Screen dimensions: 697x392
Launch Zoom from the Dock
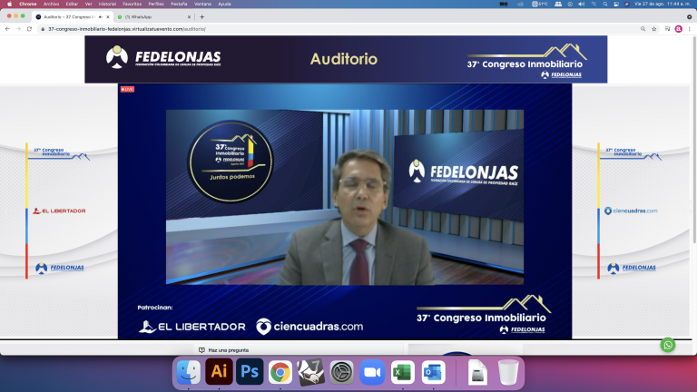372,372
